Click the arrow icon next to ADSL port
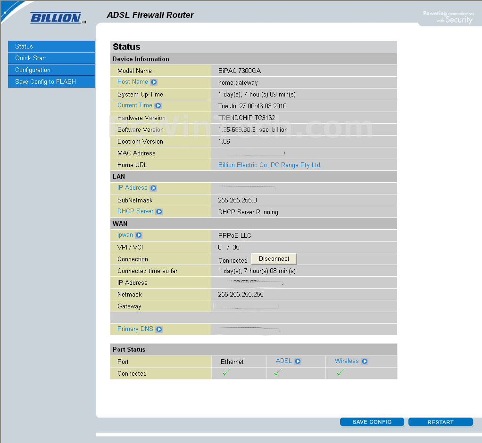The image size is (482, 443). click(298, 361)
